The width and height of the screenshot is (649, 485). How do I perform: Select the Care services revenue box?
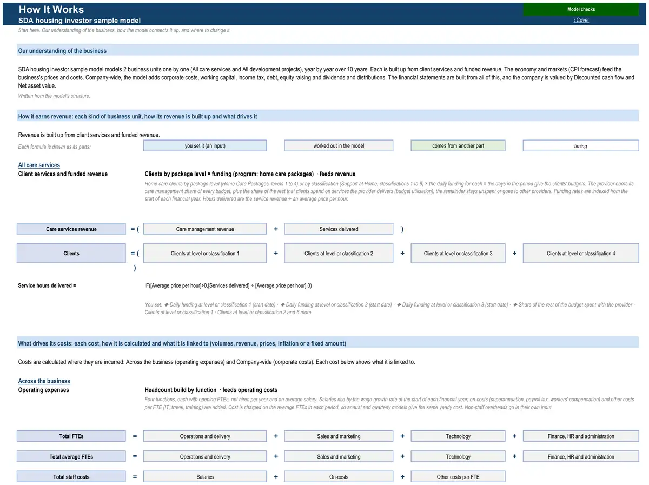pos(71,229)
